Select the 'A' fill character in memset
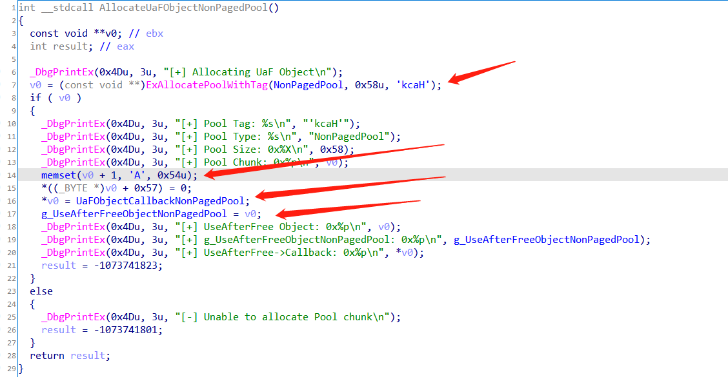Screen dimensions: 728x377 [x=137, y=175]
